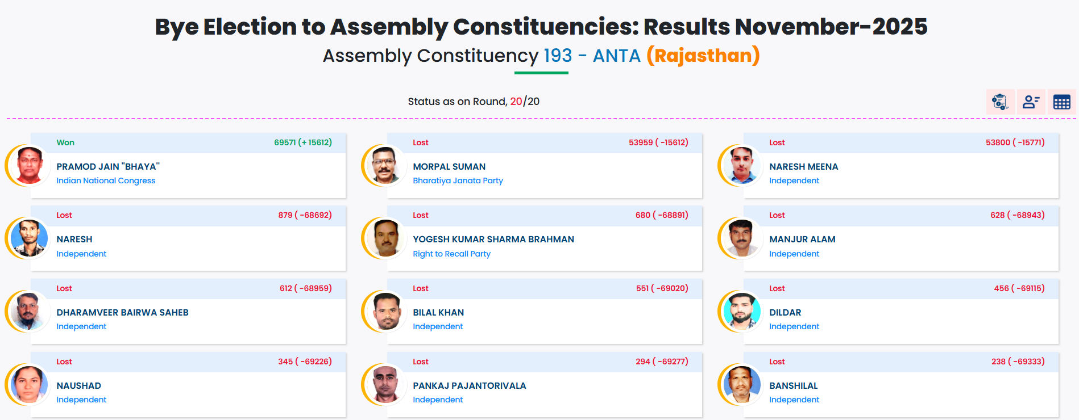Click the Right to Recall Party link
The height and width of the screenshot is (420, 1079).
(x=451, y=254)
